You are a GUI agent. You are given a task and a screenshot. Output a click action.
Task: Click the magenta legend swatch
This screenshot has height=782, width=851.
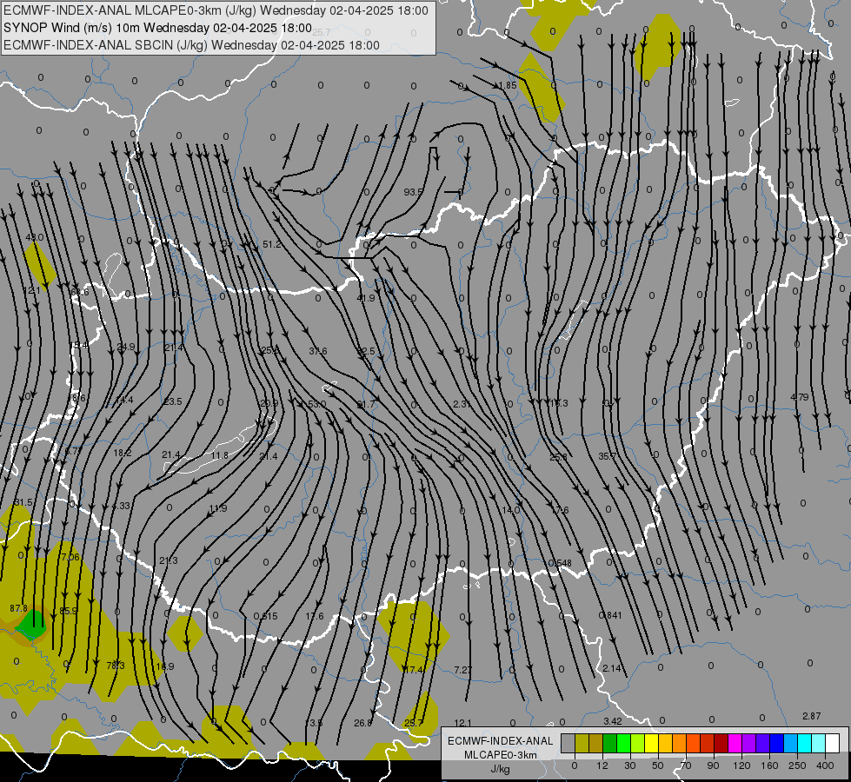[735, 743]
